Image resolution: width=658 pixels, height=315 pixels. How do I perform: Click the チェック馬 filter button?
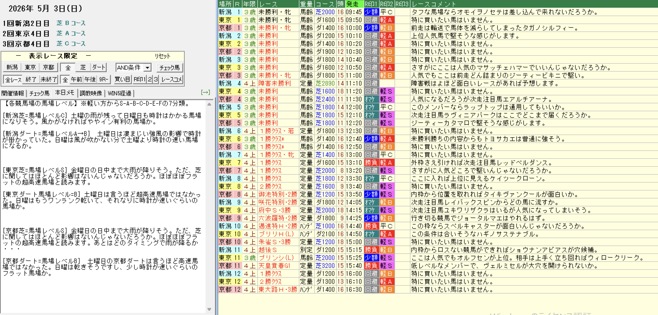(169, 68)
